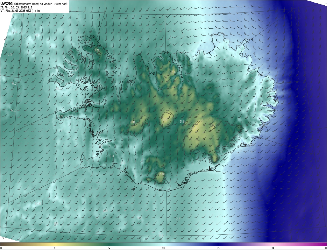Screen dimensions: 327x250
Task: Pick the 6.2 value label
Action: [x=13, y=110]
